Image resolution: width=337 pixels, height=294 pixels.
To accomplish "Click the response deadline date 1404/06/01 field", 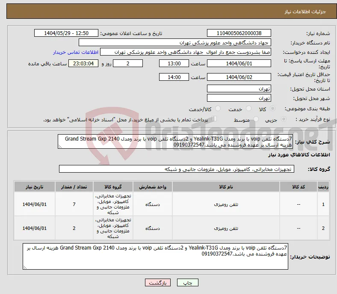I will pyautogui.click(x=239, y=63).
